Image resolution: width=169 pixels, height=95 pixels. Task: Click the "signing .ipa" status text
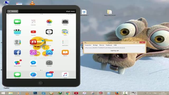point(115,50)
